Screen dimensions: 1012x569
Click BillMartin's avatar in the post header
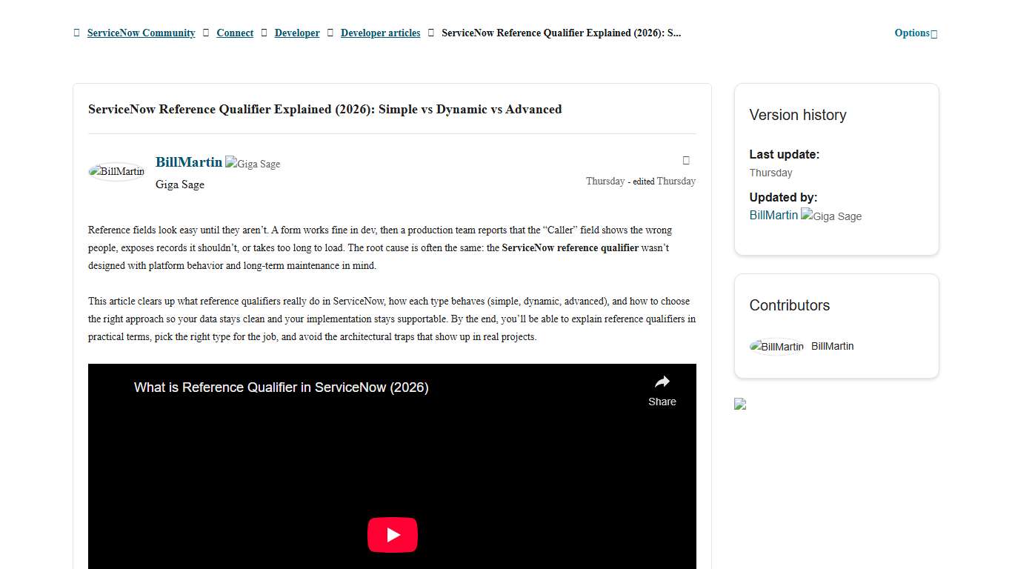(x=116, y=171)
